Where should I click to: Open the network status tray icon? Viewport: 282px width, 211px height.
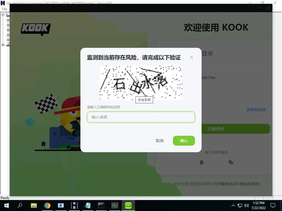[240, 206]
